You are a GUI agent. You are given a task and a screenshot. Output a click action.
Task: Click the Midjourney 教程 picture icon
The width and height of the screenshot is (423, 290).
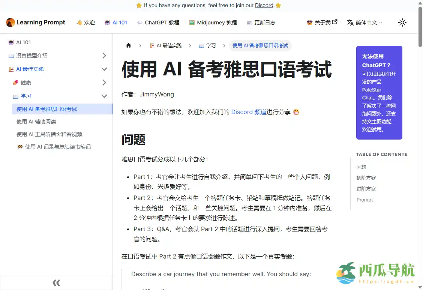(x=191, y=22)
